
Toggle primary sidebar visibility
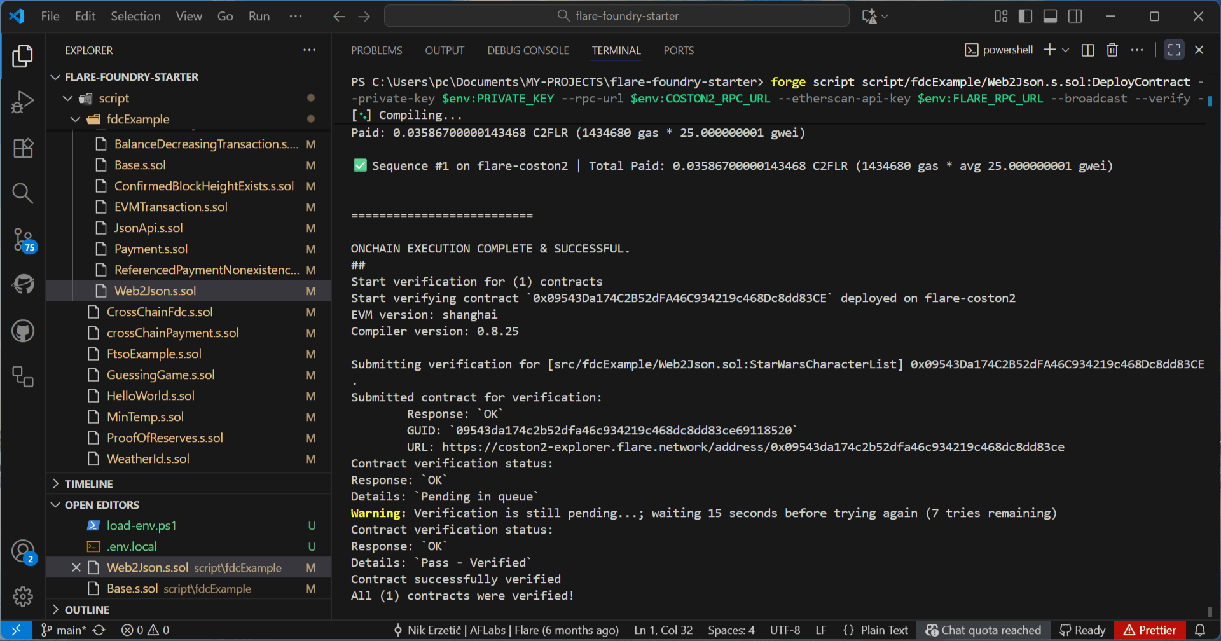pyautogui.click(x=1025, y=16)
